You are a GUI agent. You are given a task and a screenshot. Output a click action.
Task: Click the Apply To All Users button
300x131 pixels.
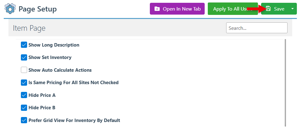[232, 9]
